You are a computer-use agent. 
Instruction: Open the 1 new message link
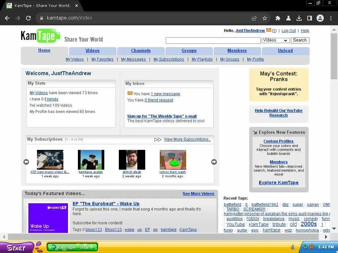[x=165, y=94]
